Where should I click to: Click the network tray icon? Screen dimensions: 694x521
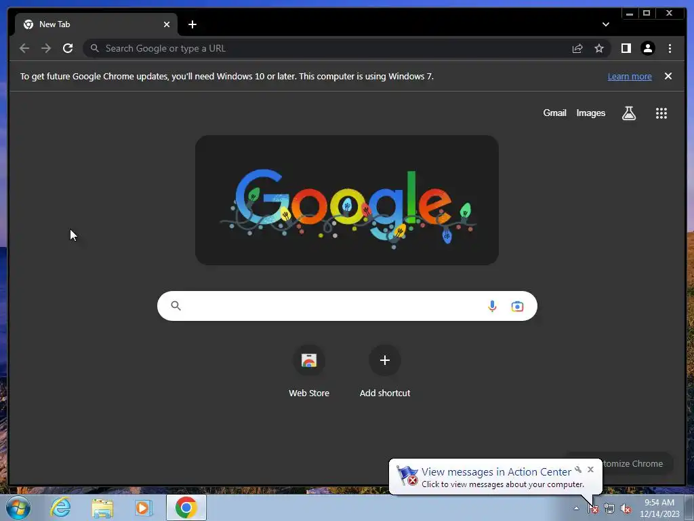point(609,509)
